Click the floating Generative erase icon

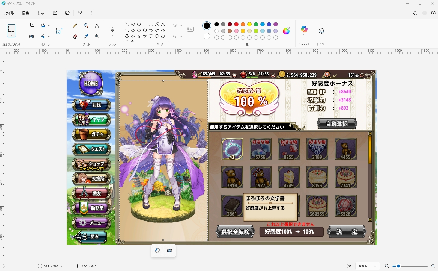[157, 251]
